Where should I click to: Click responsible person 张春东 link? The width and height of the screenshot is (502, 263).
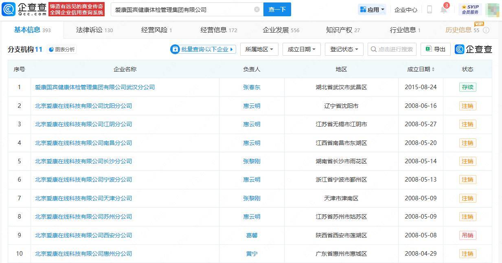(252, 87)
